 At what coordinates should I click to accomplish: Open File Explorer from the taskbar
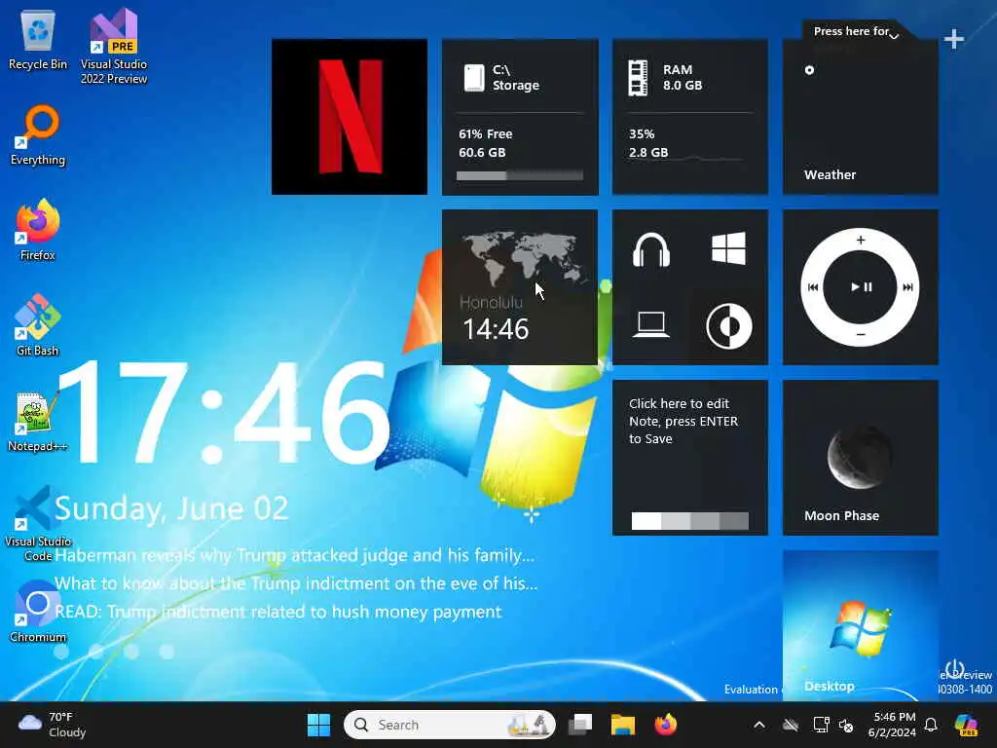622,725
